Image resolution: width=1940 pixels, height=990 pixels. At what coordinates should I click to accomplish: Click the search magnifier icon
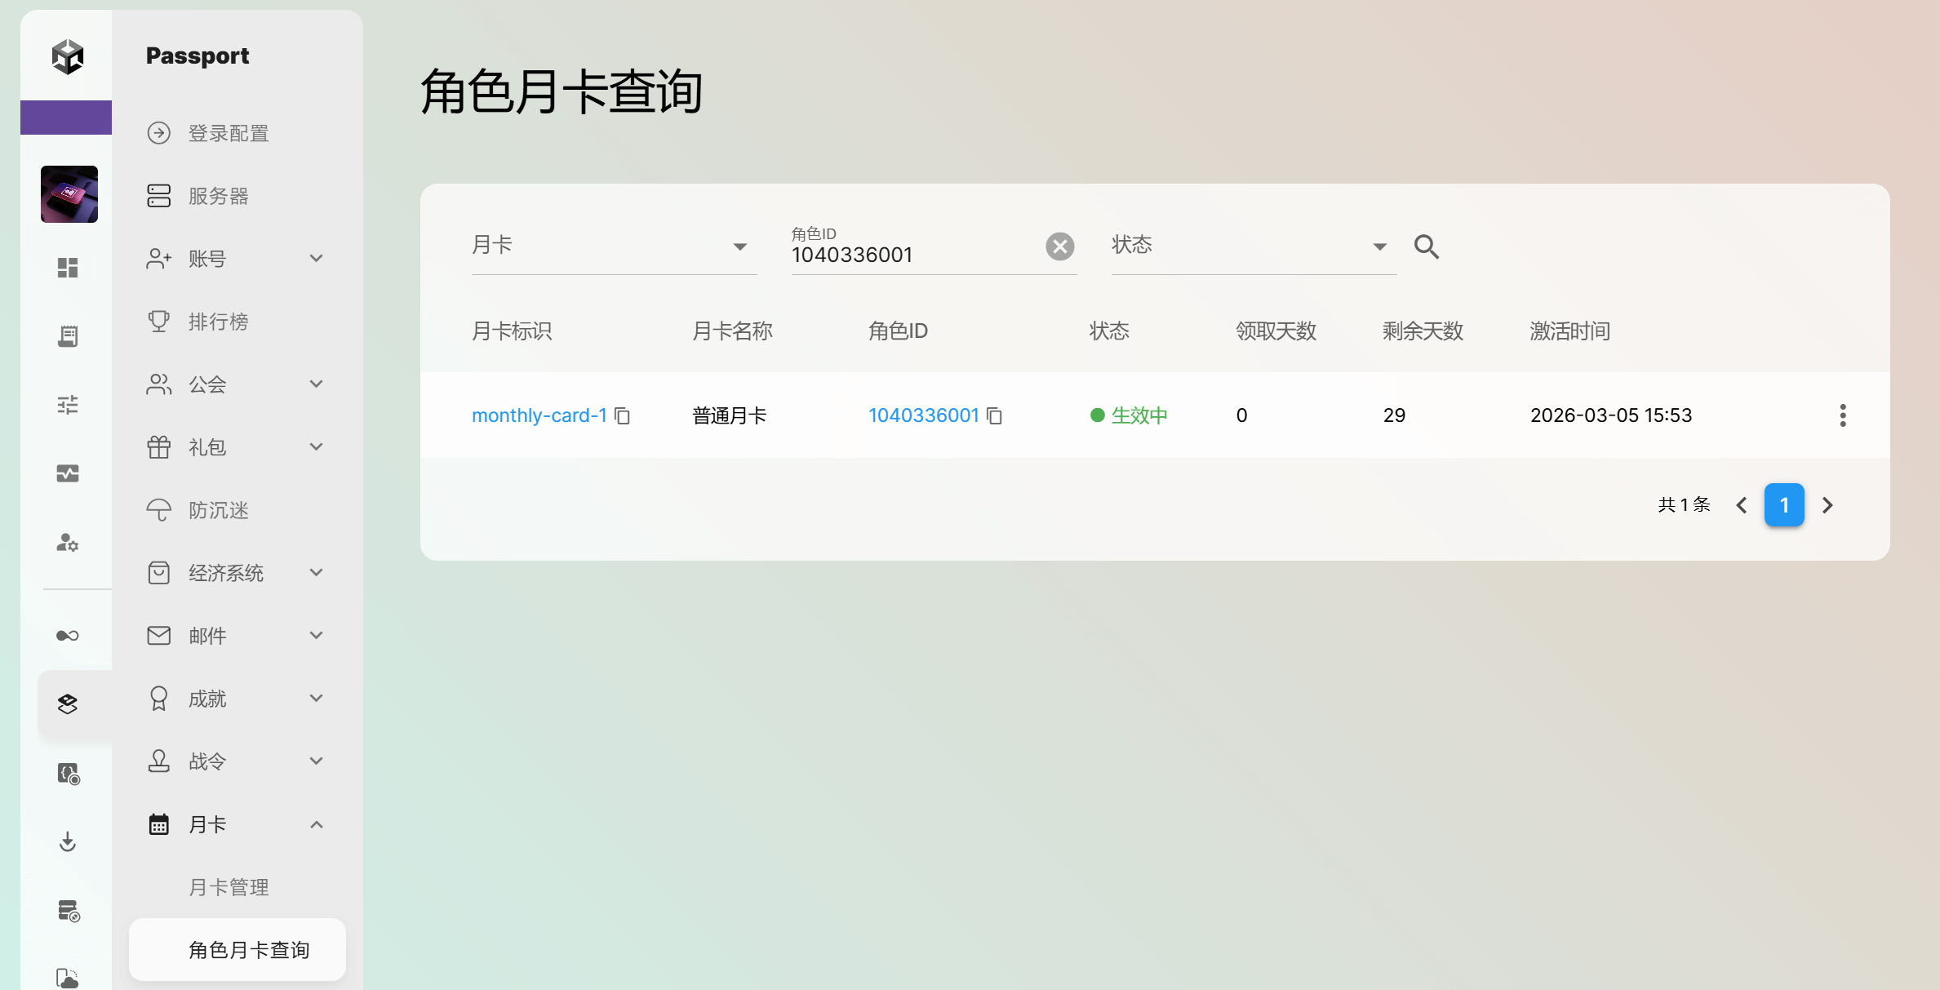point(1426,246)
